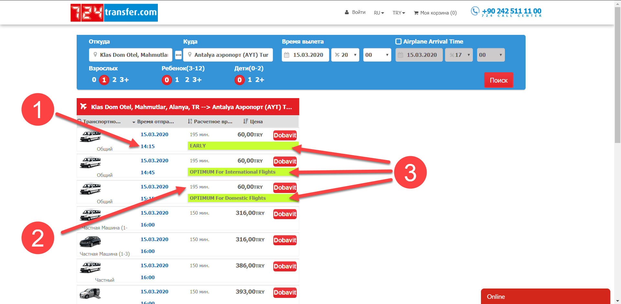Click the sort icon beside Цена column
The height and width of the screenshot is (304, 621).
[x=245, y=121]
